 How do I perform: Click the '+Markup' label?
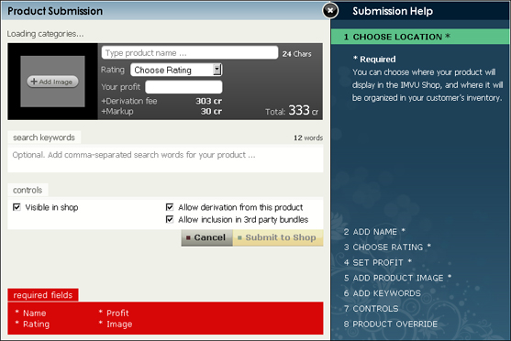tap(117, 112)
